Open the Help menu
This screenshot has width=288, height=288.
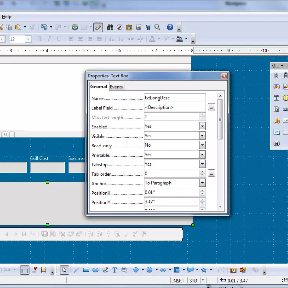pyautogui.click(x=6, y=17)
